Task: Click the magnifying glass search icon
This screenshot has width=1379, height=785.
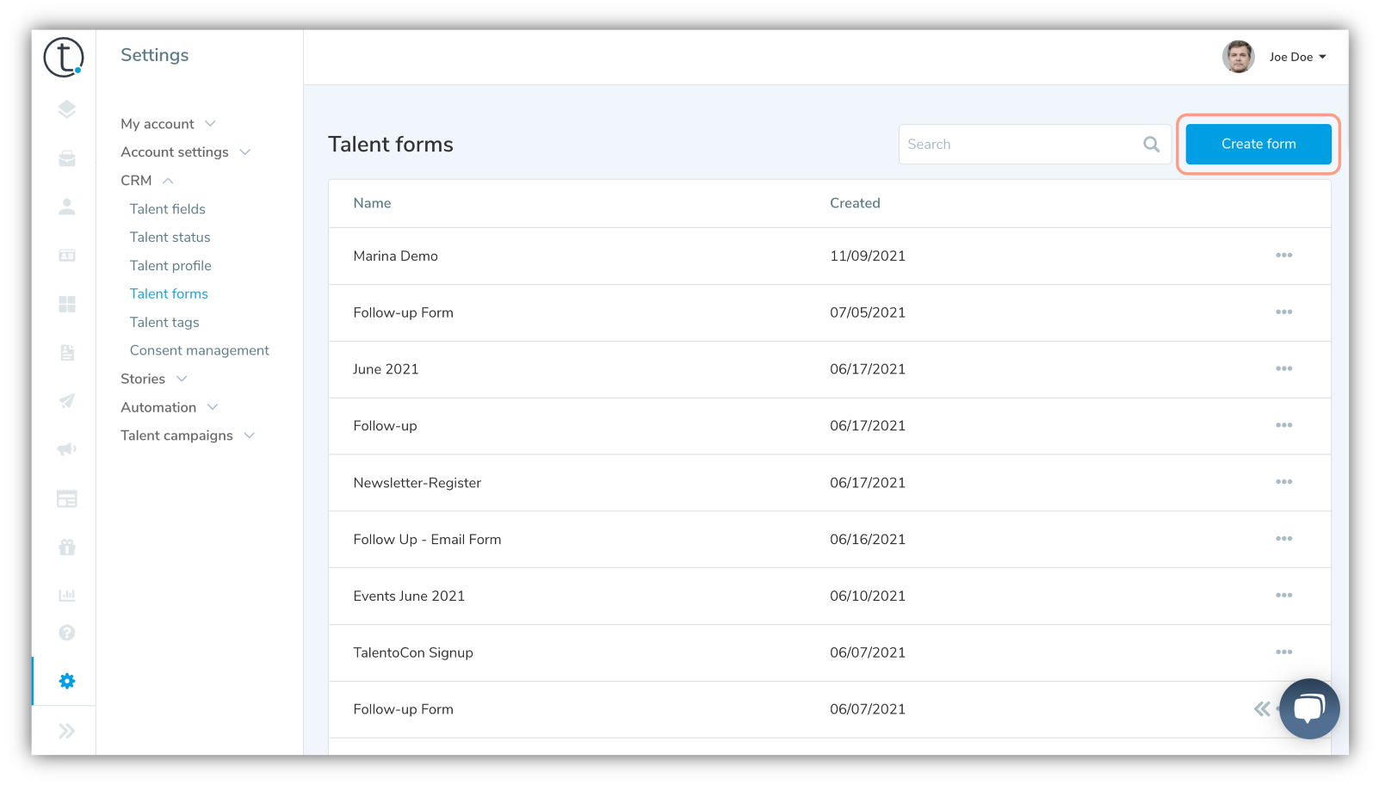Action: tap(1151, 145)
